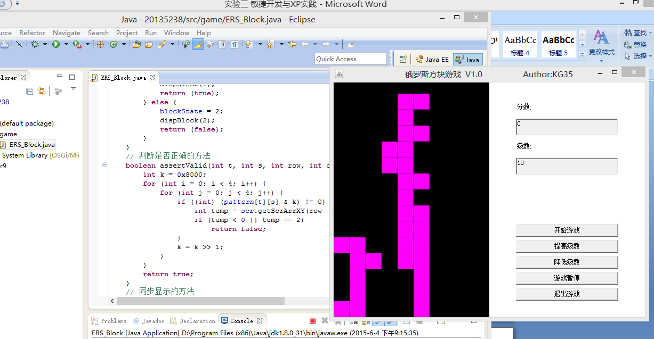Click the Remove Launch gray X in Console
The image size is (654, 339).
point(324,321)
